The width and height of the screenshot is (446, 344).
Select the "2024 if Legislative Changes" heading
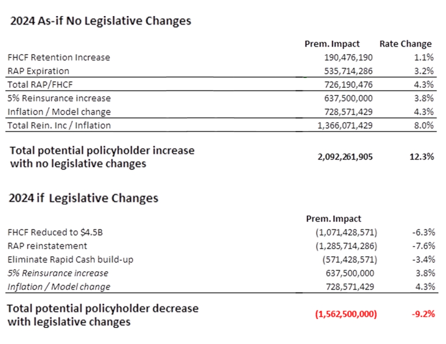84,198
